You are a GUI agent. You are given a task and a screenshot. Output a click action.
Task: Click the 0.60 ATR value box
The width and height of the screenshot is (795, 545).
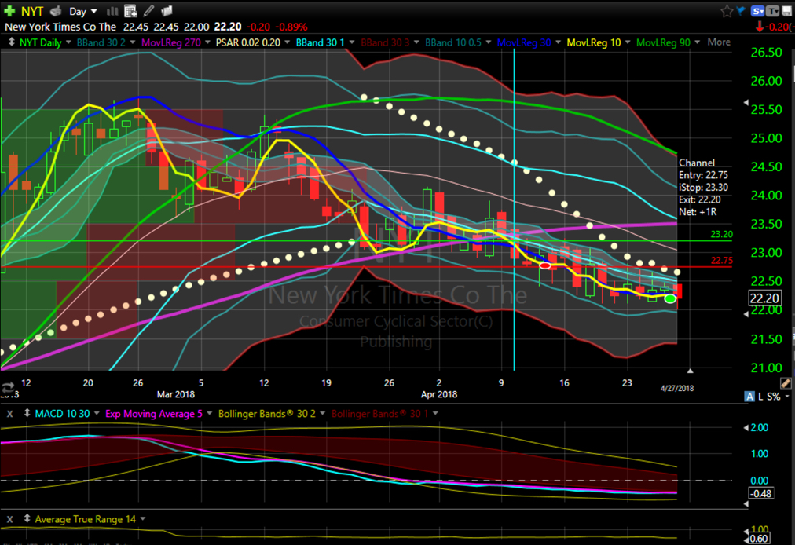tap(759, 539)
